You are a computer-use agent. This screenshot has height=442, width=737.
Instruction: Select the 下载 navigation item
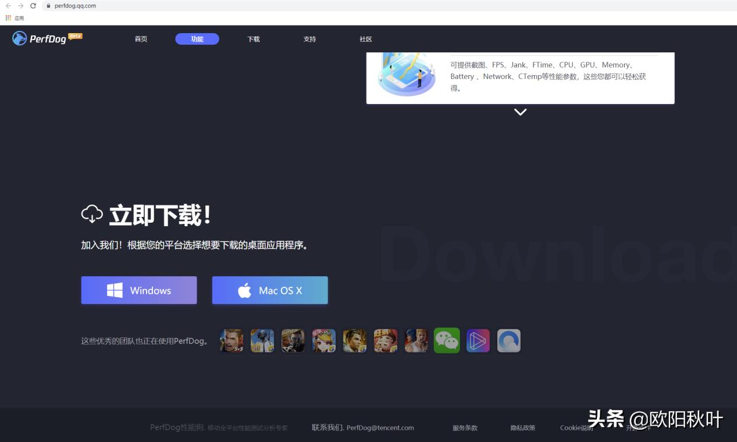(253, 39)
